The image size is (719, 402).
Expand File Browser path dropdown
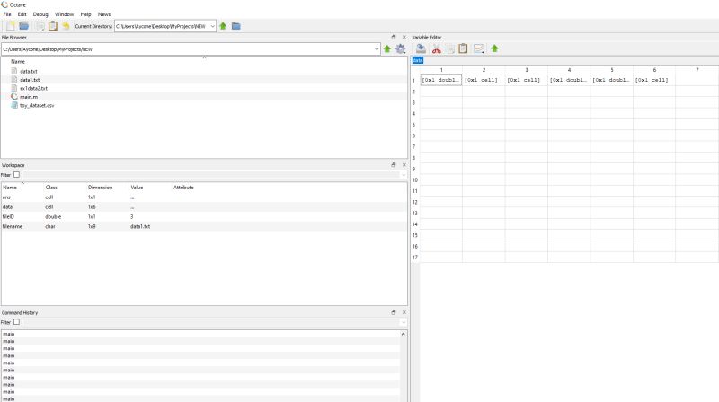point(377,49)
